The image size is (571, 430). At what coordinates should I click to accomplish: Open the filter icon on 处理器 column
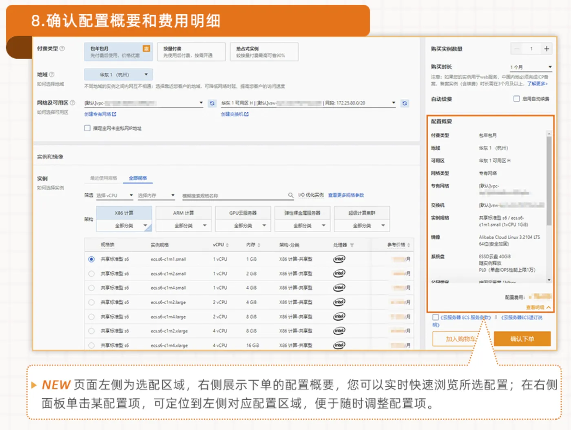(352, 244)
